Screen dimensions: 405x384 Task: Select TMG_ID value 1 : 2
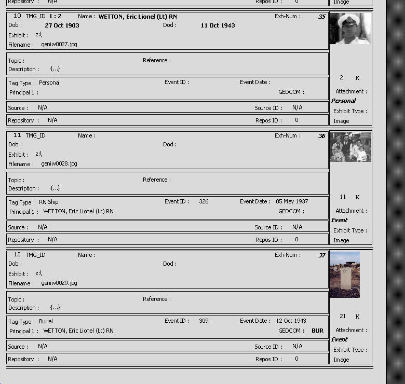pyautogui.click(x=56, y=16)
